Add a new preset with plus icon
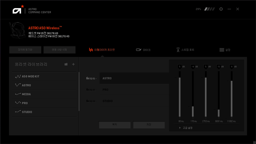Image resolution: width=256 pixels, height=144 pixels. [73, 64]
